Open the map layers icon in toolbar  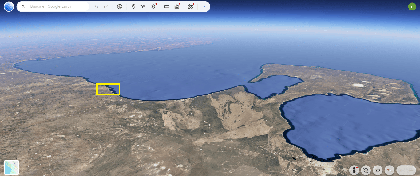pyautogui.click(x=153, y=6)
